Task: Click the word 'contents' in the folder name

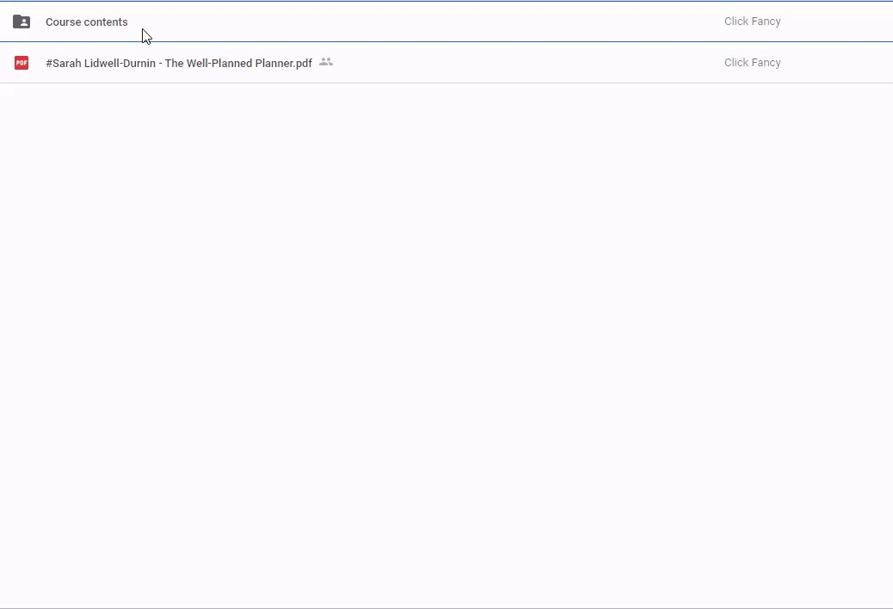Action: (x=107, y=22)
